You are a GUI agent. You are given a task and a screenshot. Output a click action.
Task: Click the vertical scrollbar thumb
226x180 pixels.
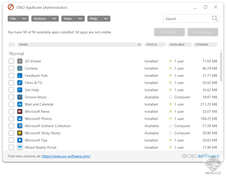tap(221, 67)
